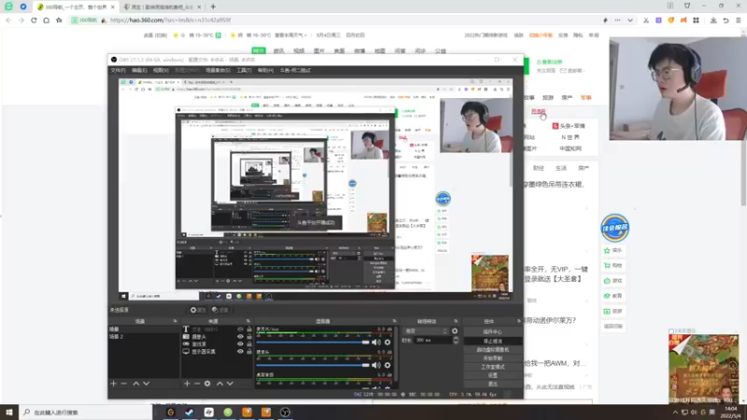
Task: Bookmark the page with the star icon
Action: [59, 20]
